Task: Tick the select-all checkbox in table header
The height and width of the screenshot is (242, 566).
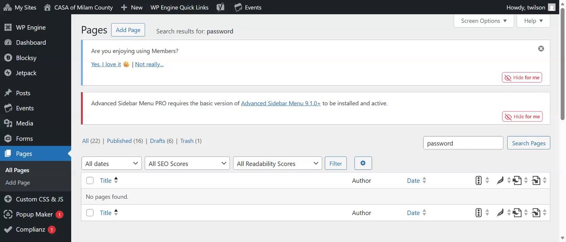Action: [90, 180]
